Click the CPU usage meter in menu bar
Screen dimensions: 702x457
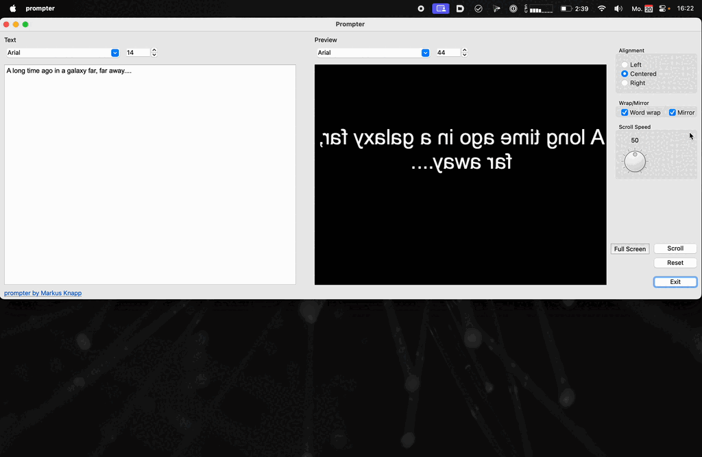coord(539,8)
